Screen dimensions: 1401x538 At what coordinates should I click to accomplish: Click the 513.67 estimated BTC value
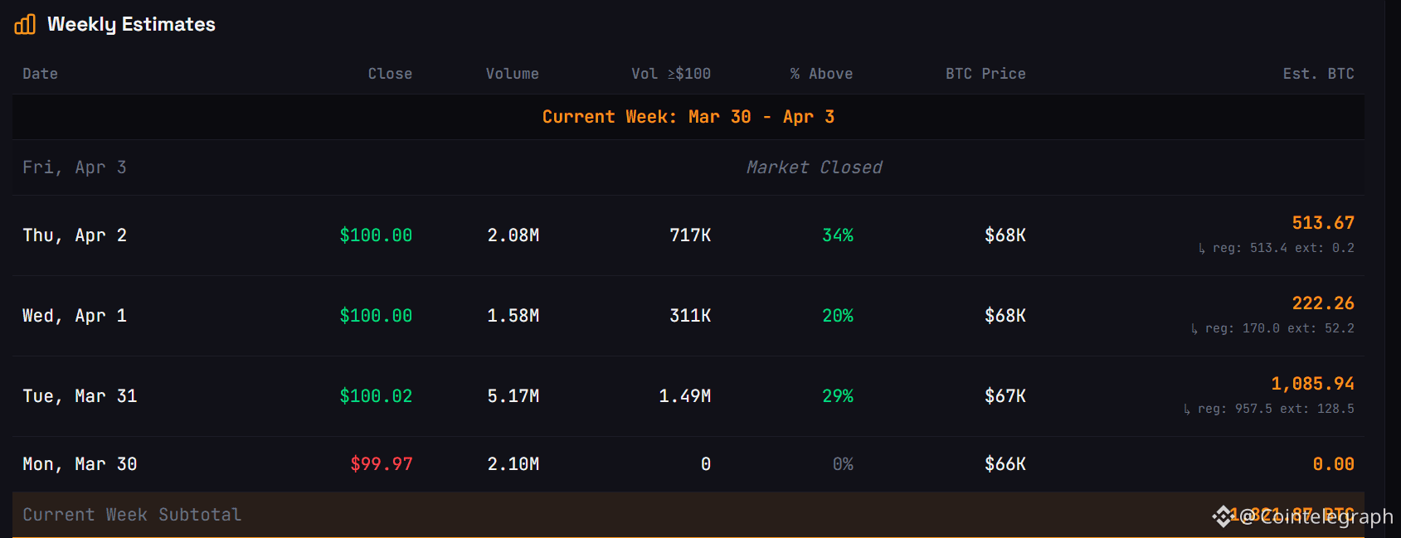click(x=1323, y=223)
